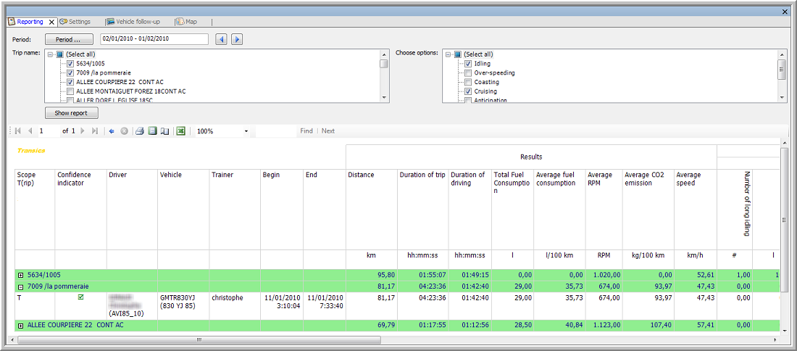Enable the Over-speeding option
The width and height of the screenshot is (797, 351).
pos(468,73)
